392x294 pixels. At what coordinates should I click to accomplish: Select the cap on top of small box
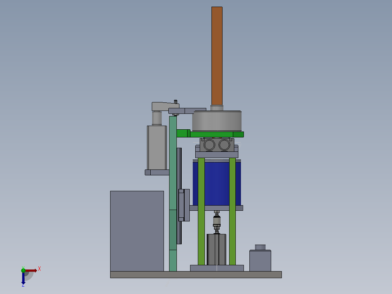coord(260,247)
